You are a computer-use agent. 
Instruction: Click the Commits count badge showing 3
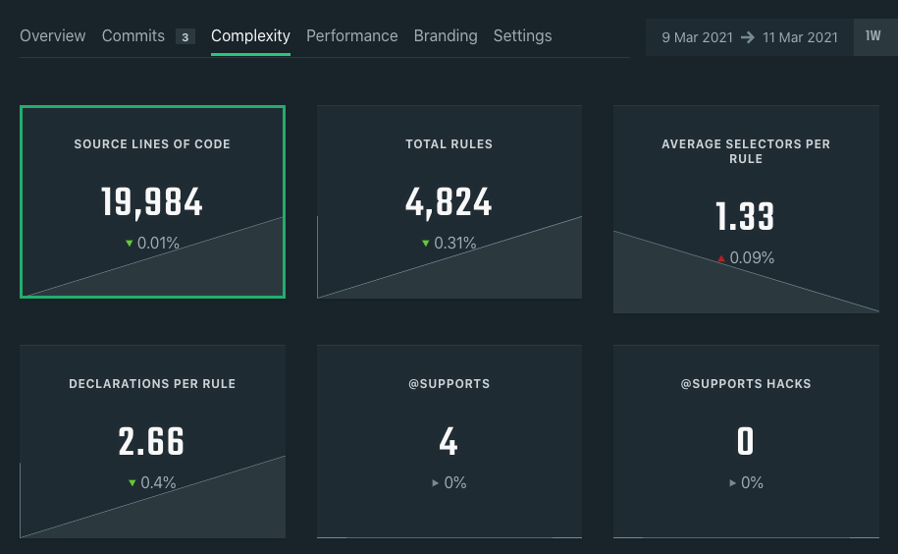(x=185, y=37)
